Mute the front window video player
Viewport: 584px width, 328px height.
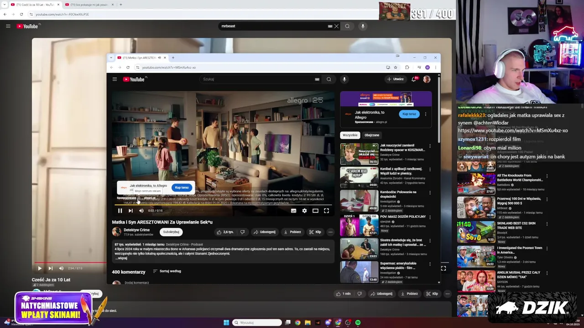click(x=141, y=210)
